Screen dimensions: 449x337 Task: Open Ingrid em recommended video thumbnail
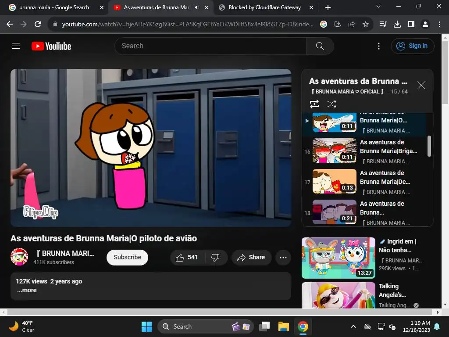click(x=339, y=258)
